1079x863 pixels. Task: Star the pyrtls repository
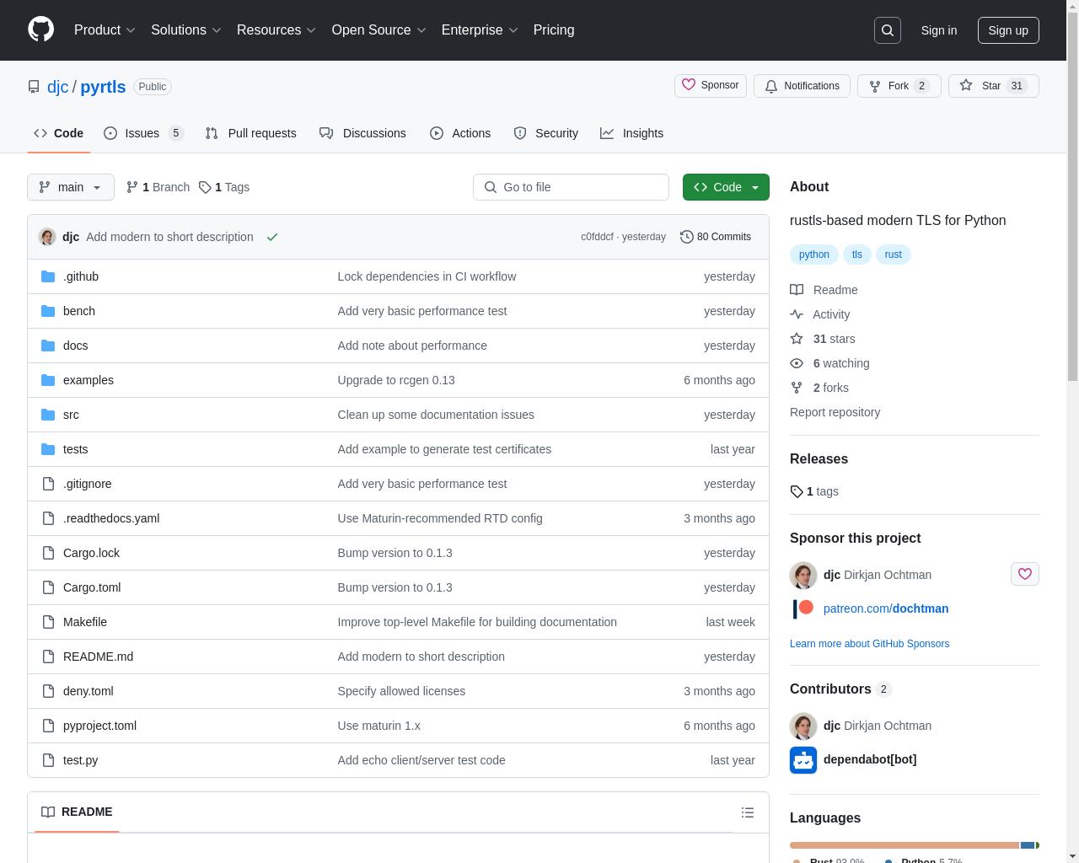click(x=993, y=86)
